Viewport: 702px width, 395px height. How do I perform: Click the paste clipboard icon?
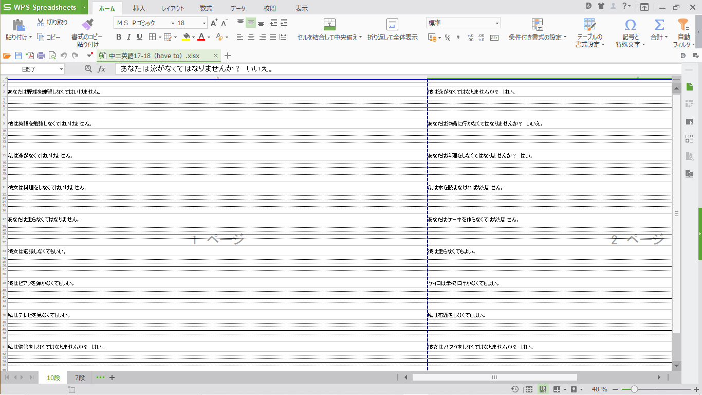(19, 25)
